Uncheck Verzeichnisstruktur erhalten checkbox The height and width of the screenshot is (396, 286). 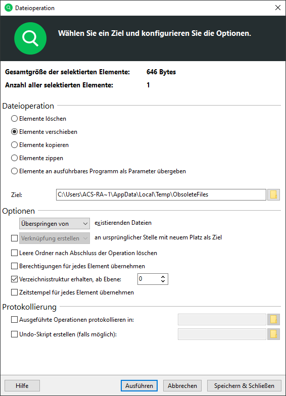(14, 279)
